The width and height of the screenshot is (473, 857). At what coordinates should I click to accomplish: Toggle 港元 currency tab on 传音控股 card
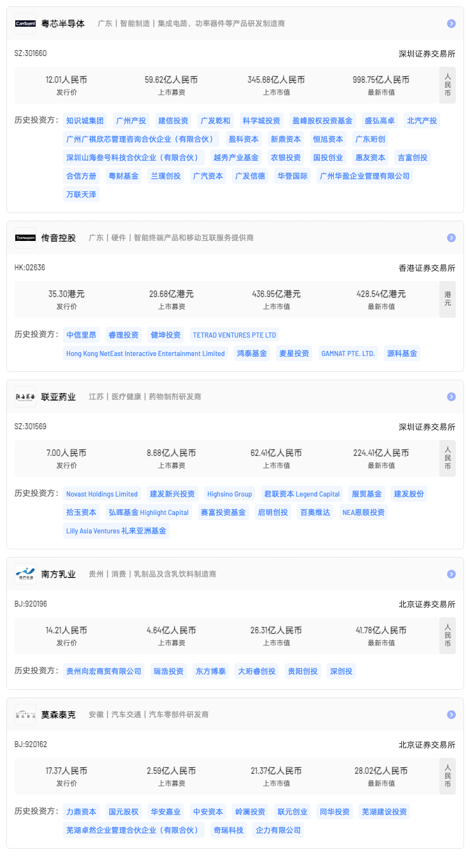point(448,299)
